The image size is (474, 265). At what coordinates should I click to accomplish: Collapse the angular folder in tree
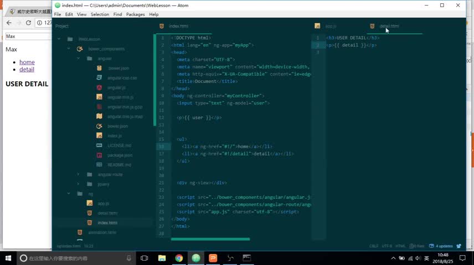click(78, 58)
